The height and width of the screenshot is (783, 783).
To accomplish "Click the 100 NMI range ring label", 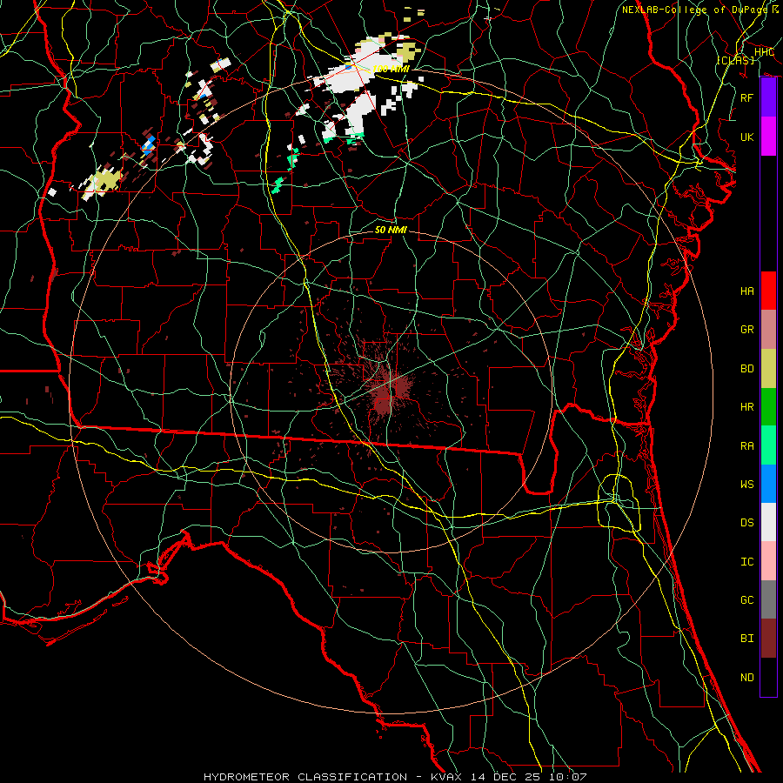I will pos(391,69).
